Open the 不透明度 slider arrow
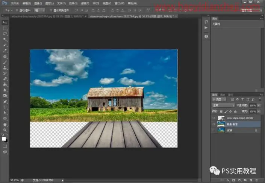The width and height of the screenshot is (265, 183). [x=259, y=105]
